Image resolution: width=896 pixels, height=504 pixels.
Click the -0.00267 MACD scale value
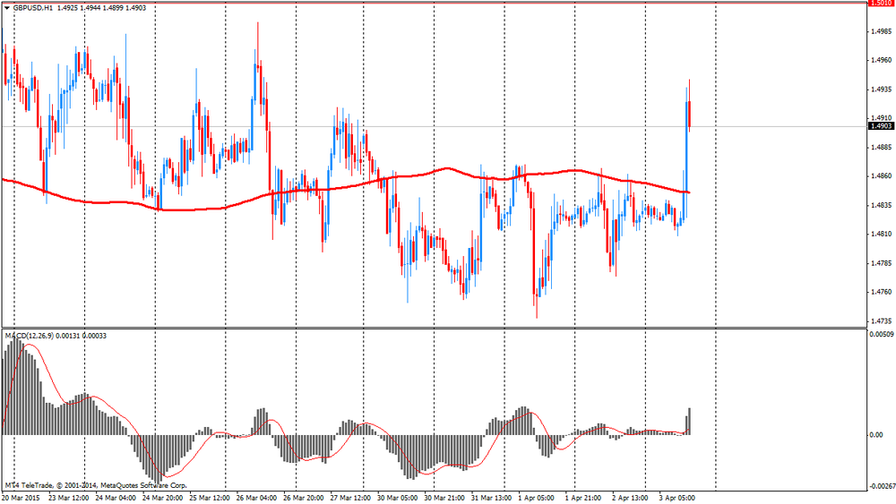(879, 486)
